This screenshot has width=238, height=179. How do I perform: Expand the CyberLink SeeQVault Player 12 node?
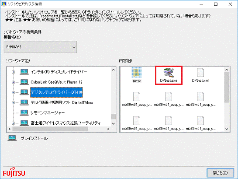click(13, 82)
